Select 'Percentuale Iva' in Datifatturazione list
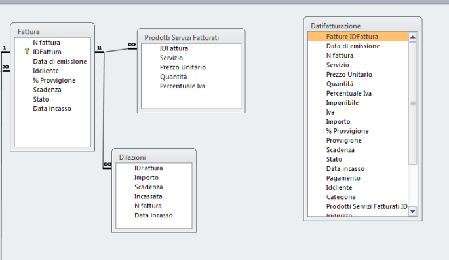This screenshot has height=260, width=449. [x=349, y=94]
